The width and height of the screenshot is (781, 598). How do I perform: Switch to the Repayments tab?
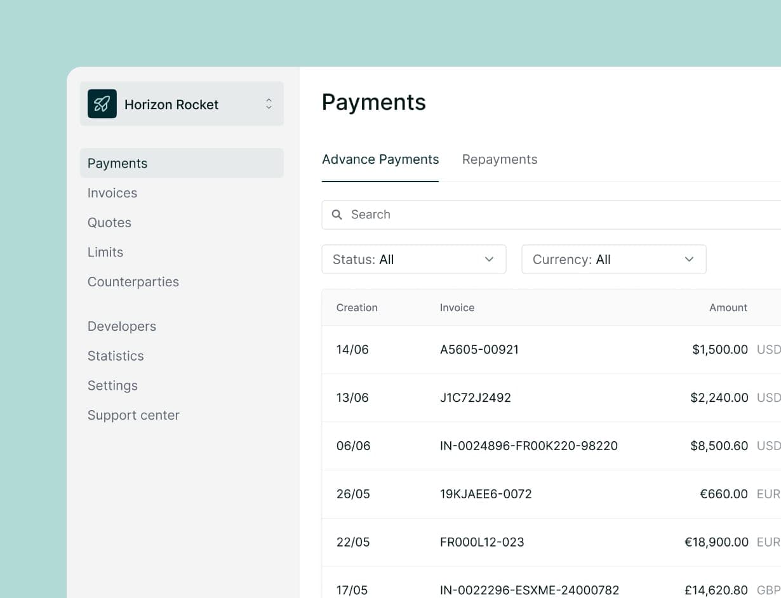(x=499, y=159)
